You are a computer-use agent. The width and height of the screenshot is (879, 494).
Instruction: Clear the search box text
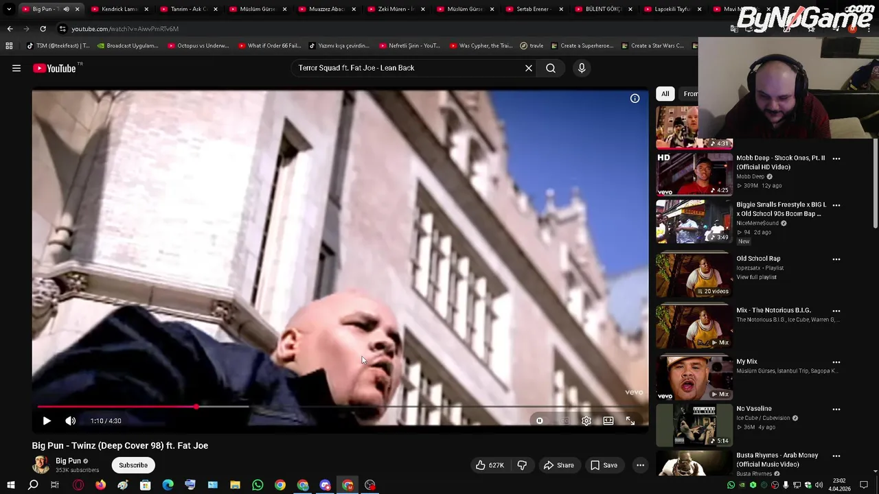point(529,68)
